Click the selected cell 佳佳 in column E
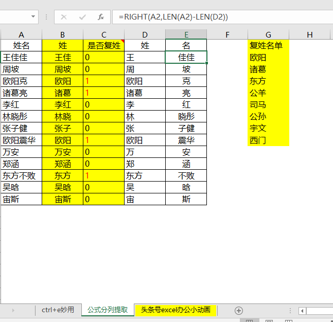The image size is (333, 322). coord(186,57)
